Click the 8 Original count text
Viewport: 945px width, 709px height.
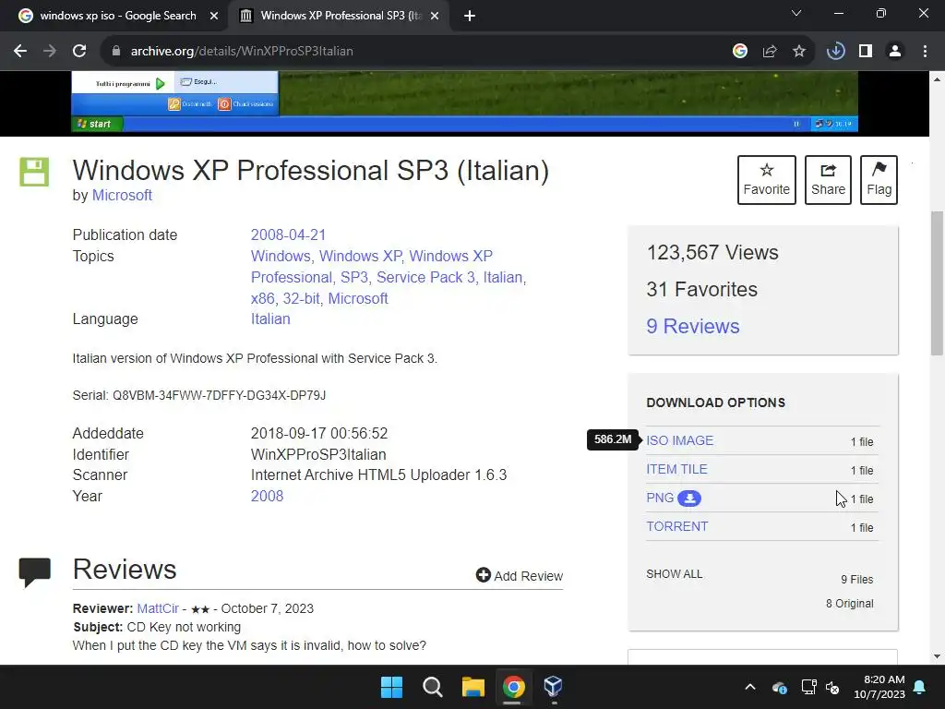[x=850, y=604]
